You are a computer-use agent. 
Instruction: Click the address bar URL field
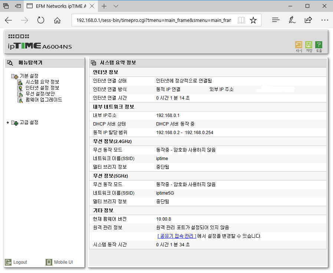pos(154,20)
